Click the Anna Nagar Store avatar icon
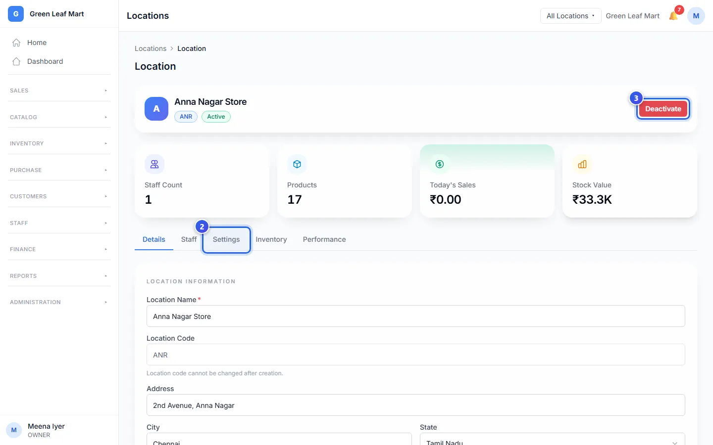This screenshot has height=445, width=713. tap(156, 109)
